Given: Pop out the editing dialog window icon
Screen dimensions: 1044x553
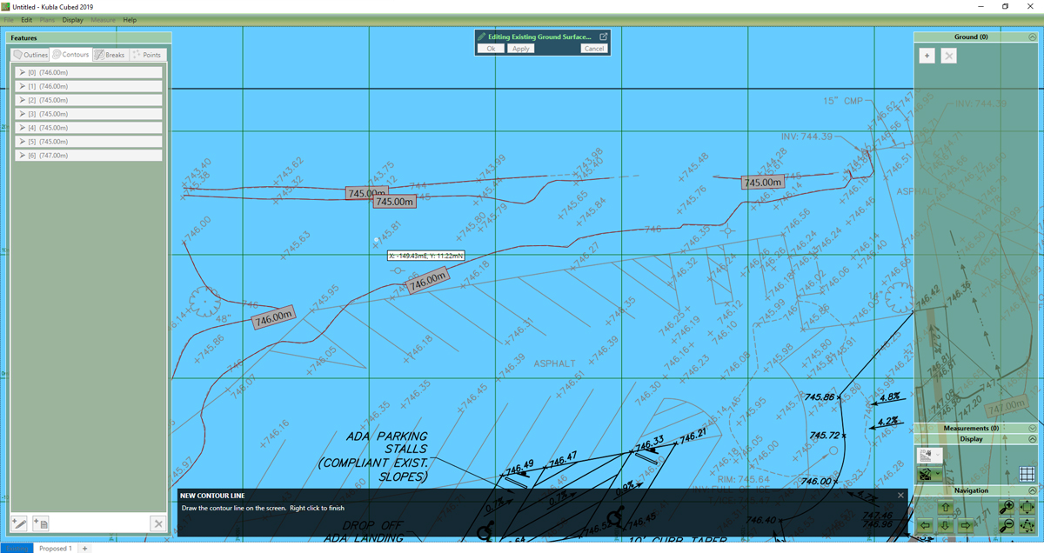Looking at the screenshot, I should coord(604,37).
